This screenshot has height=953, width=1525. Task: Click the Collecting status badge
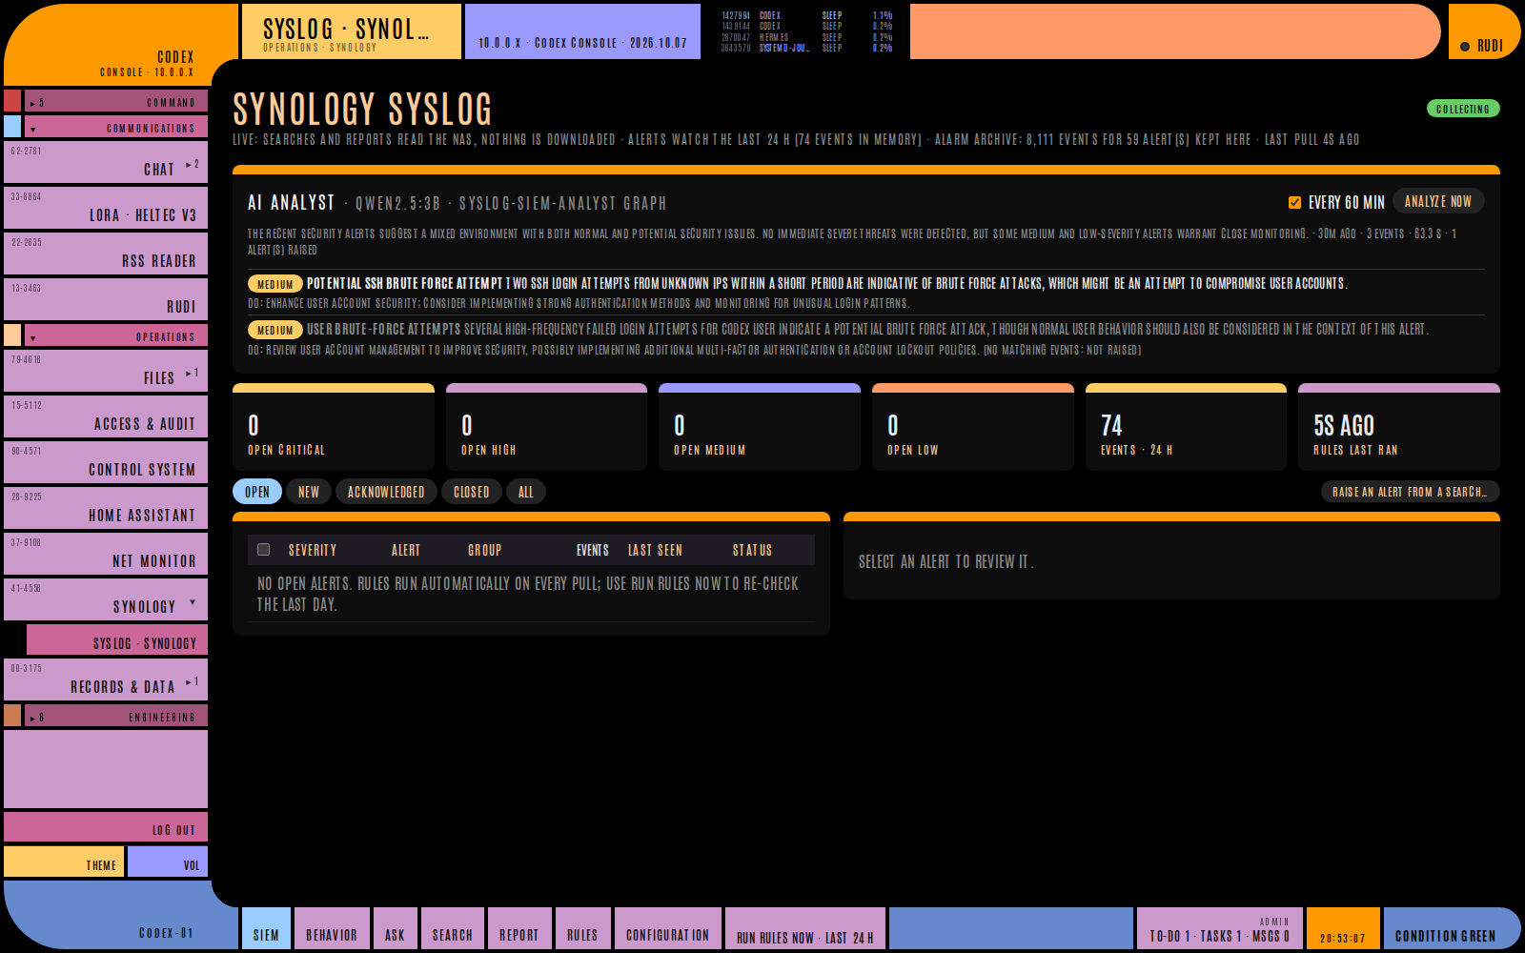1463,109
